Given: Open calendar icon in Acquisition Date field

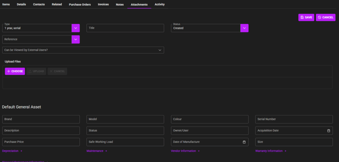Looking at the screenshot, I should pyautogui.click(x=328, y=131).
